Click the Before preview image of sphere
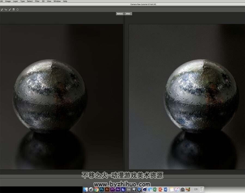The width and height of the screenshot is (245, 193). coord(62,97)
